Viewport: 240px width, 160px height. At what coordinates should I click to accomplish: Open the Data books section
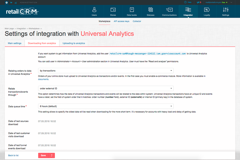point(132,12)
